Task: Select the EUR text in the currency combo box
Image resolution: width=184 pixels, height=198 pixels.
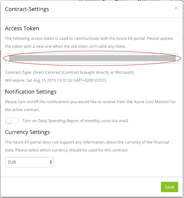Action: tap(12, 162)
